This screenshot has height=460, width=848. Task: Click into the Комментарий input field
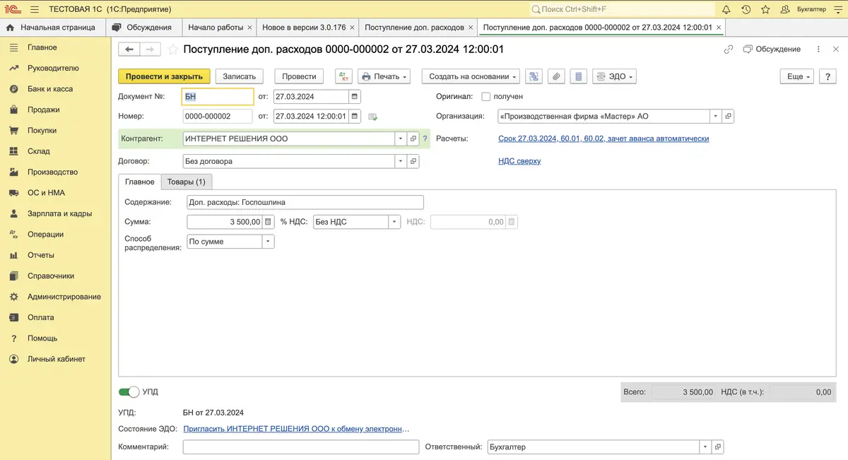pyautogui.click(x=300, y=447)
